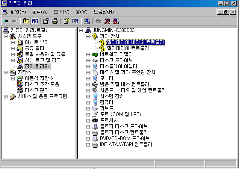This screenshot has width=239, height=180.
Task: Select 멀티미디어 비디오 컨트롤러 device
Action: [x=136, y=42]
